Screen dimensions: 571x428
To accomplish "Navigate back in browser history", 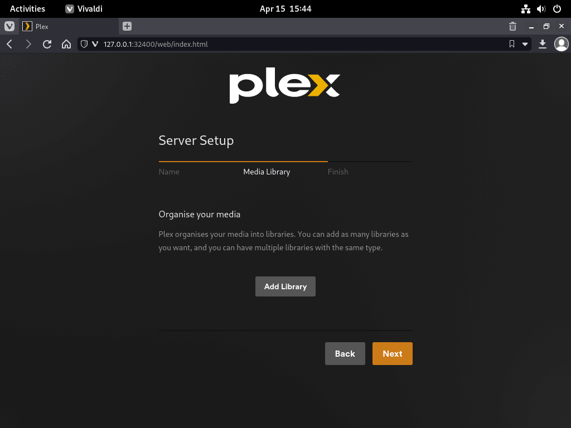I will coord(10,45).
